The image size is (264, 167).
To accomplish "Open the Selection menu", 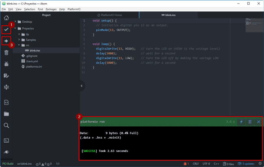I will pyautogui.click(x=30, y=9).
